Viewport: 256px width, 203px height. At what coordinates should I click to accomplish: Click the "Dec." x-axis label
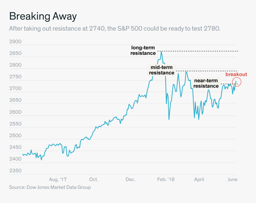[x=130, y=179]
